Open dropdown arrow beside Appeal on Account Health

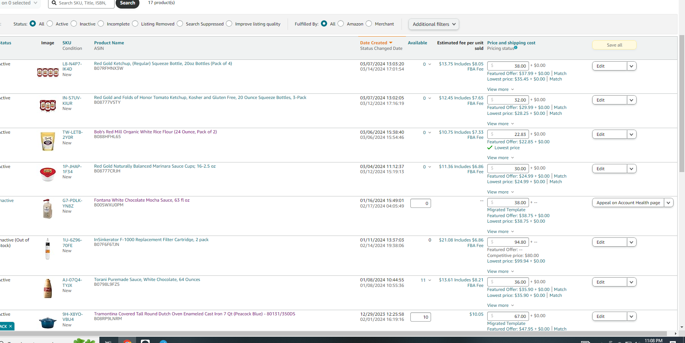pos(668,203)
